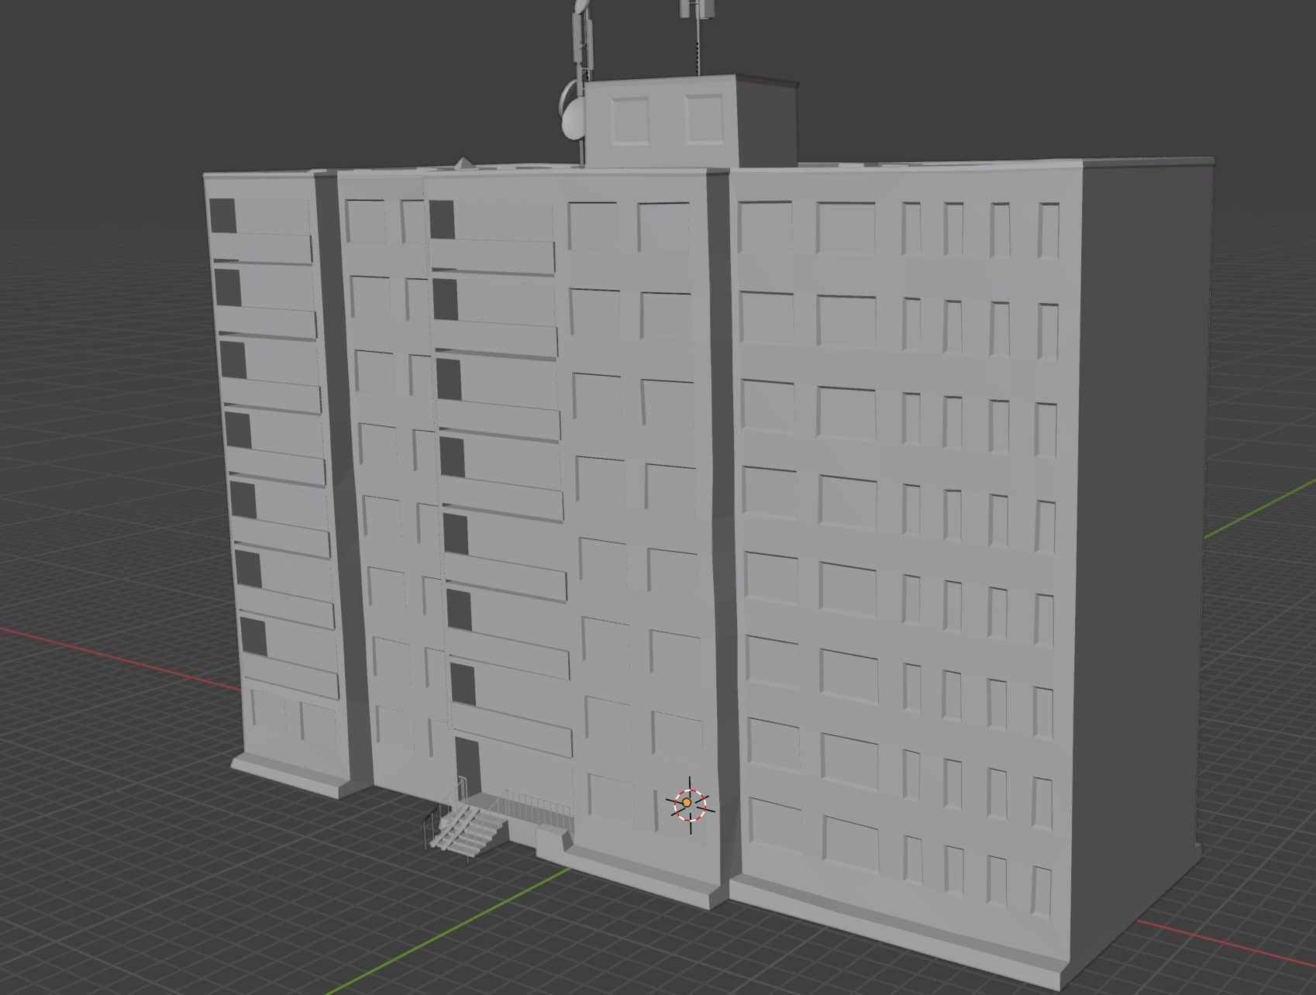This screenshot has width=1316, height=995.
Task: Select the rooftop penthouse block
Action: click(x=690, y=120)
